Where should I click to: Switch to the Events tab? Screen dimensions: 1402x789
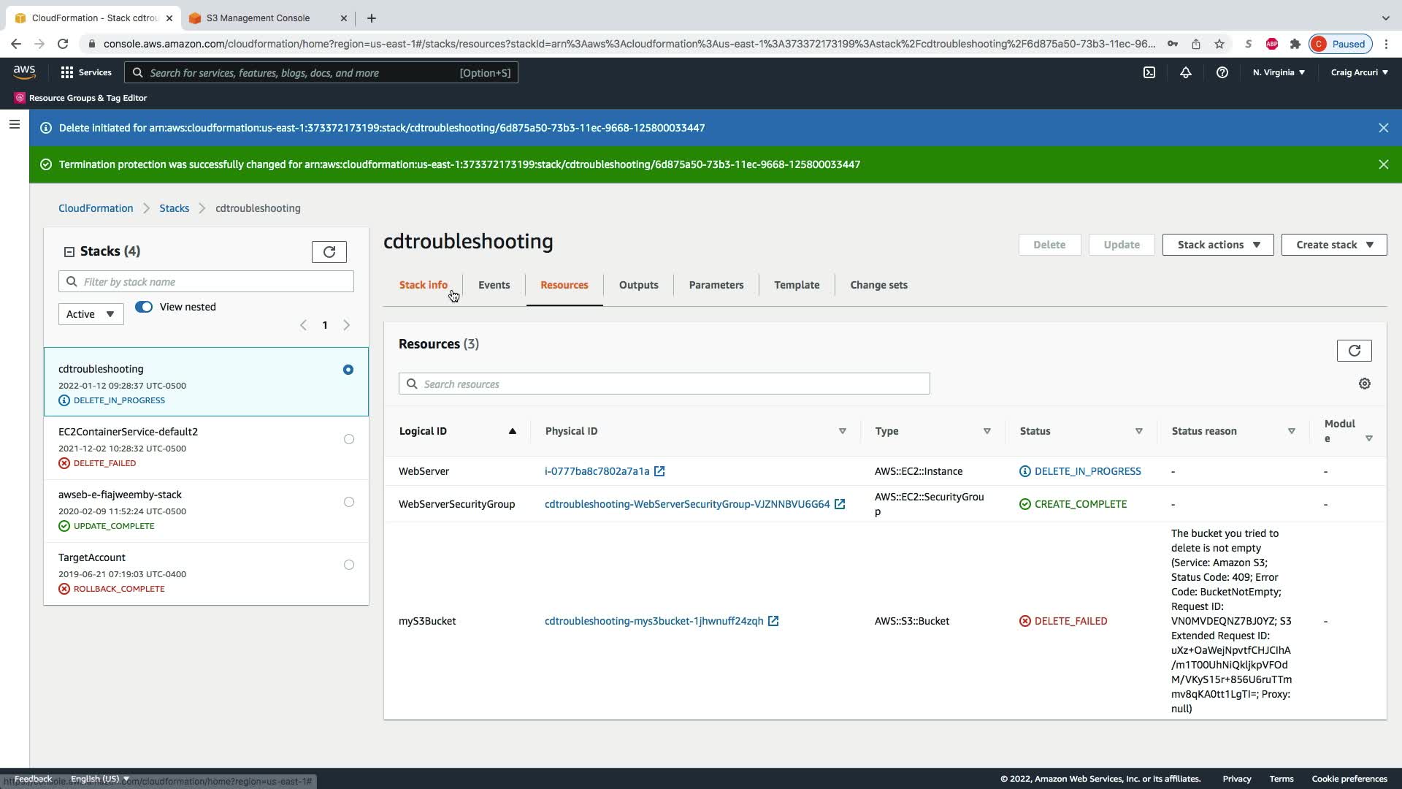click(x=494, y=285)
